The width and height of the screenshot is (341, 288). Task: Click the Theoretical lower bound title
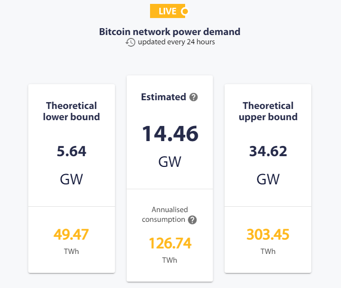tap(72, 111)
